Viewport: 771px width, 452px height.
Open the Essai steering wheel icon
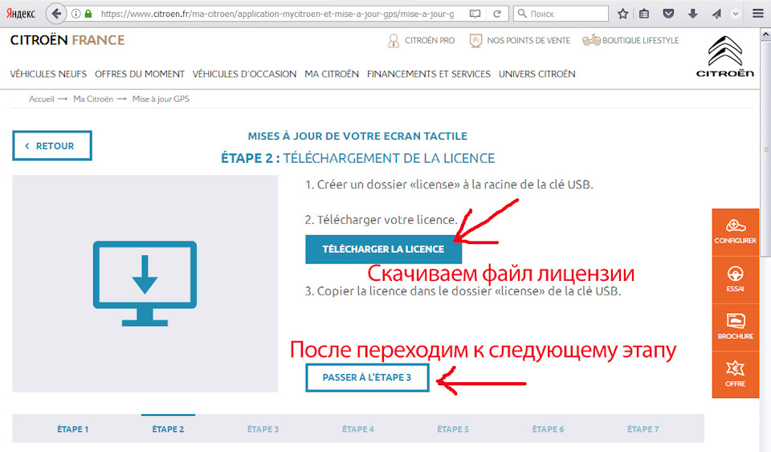(x=735, y=279)
